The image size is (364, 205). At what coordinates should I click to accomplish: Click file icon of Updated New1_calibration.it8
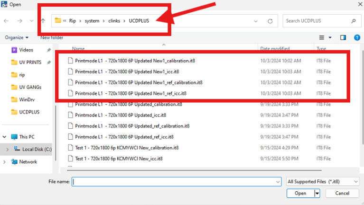point(70,61)
